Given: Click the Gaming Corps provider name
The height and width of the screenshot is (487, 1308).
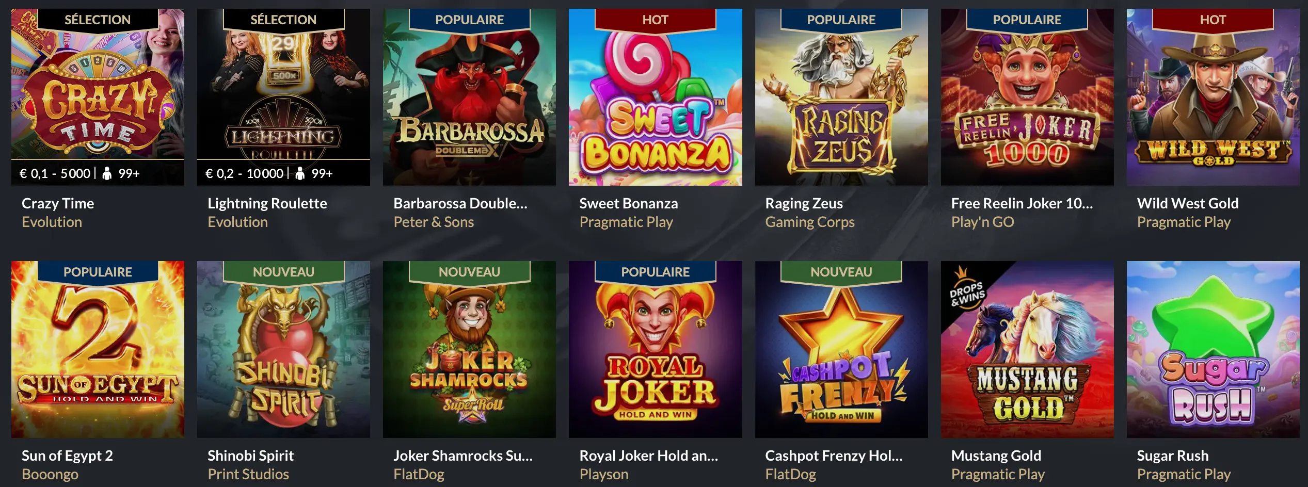Looking at the screenshot, I should 809,222.
